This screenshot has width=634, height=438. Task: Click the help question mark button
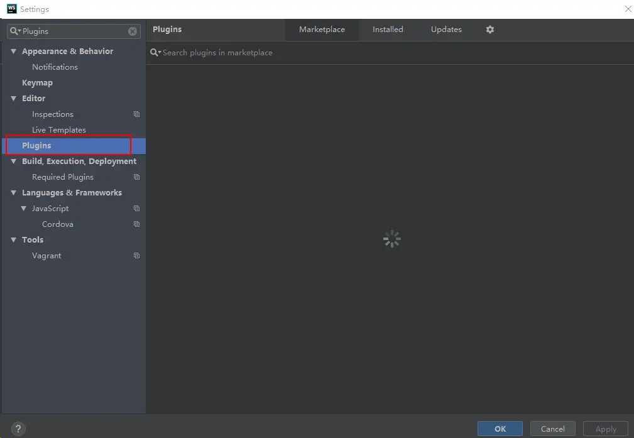click(x=18, y=429)
